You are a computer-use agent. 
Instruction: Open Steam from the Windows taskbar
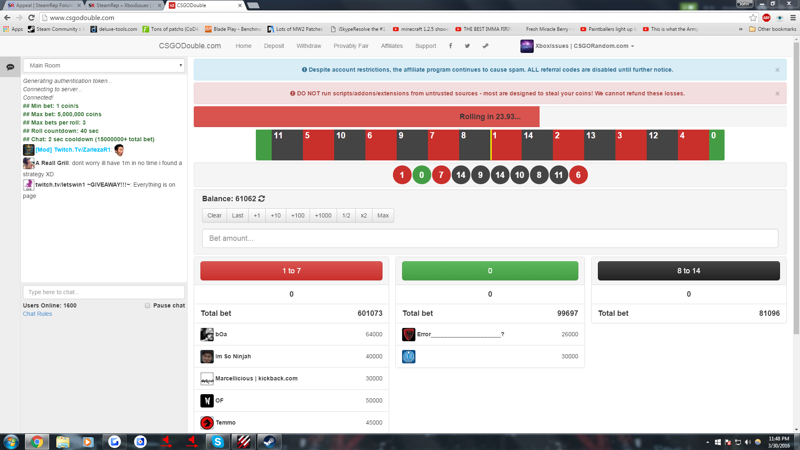coord(269,442)
